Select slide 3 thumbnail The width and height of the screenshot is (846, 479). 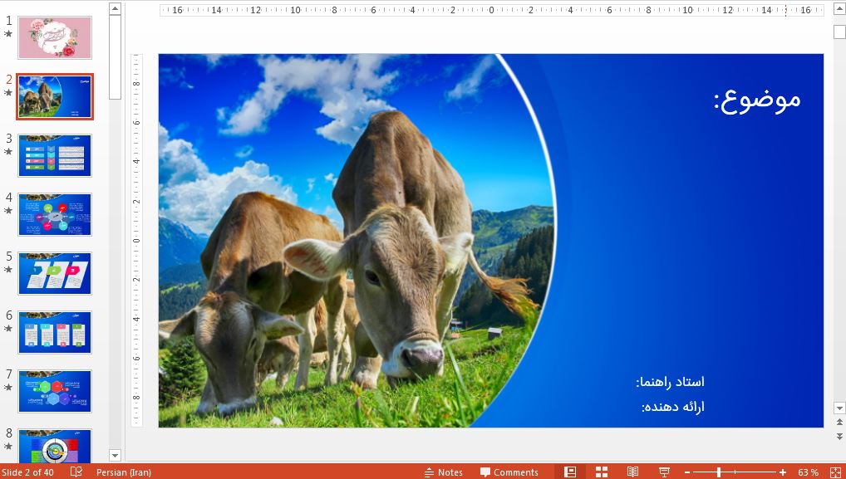tap(54, 155)
